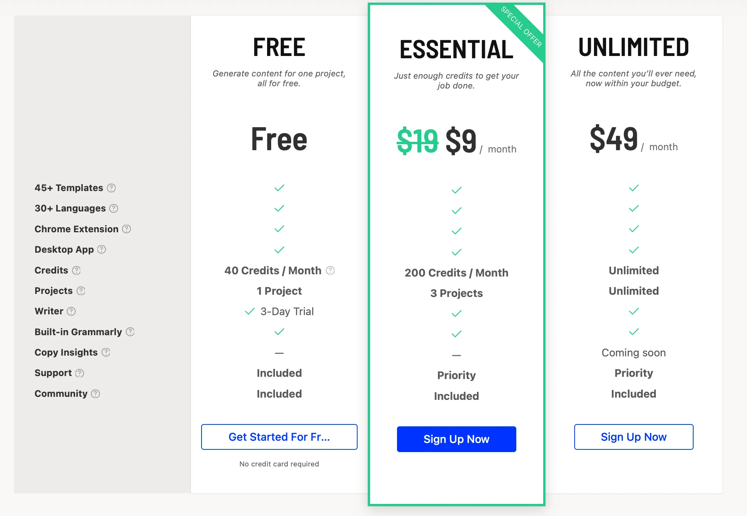Screen dimensions: 747x516
Task: Click Community question mark icon
Action: [95, 394]
